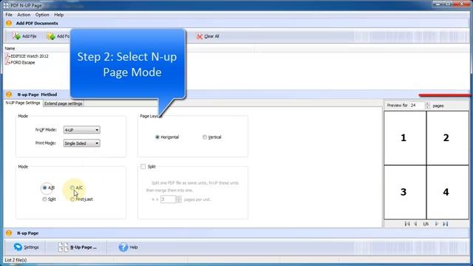Viewport: 473px width, 266px height.
Task: Open the File menu
Action: click(x=9, y=15)
